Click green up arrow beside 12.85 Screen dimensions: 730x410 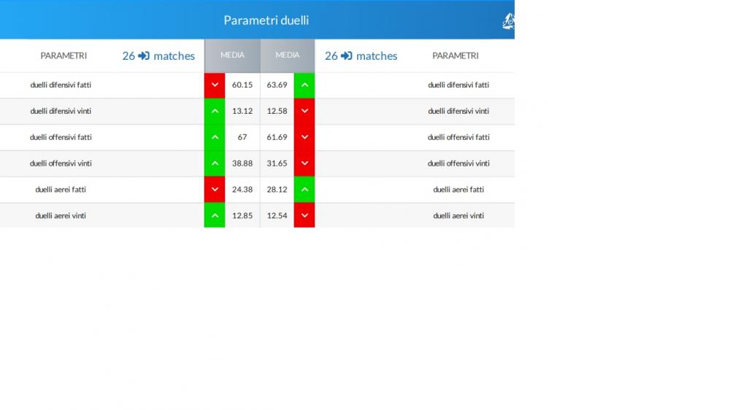click(x=215, y=215)
